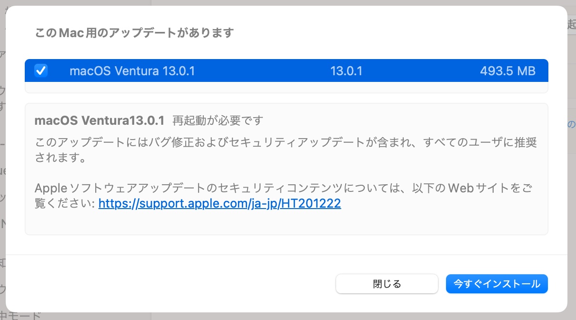Image resolution: width=576 pixels, height=320 pixels.
Task: Click the bold macOS Ventura13.0.1 description title
Action: pyautogui.click(x=99, y=120)
